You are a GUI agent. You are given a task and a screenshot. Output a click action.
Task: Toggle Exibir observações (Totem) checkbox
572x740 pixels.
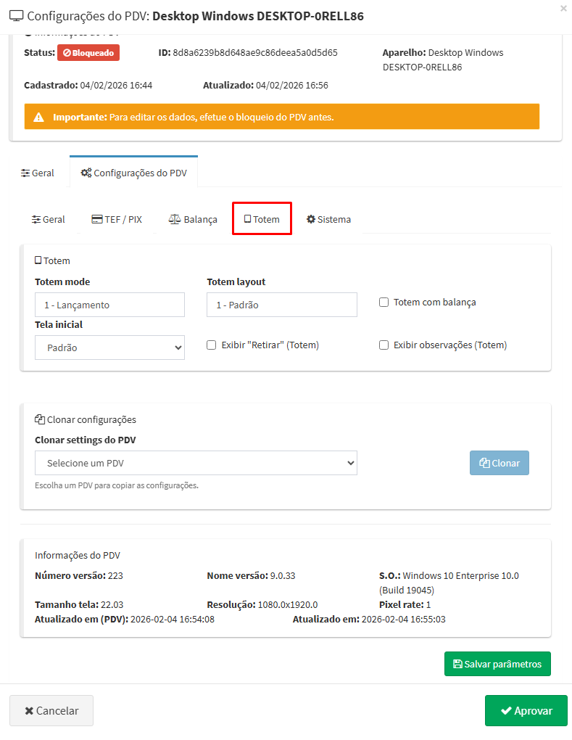(384, 345)
